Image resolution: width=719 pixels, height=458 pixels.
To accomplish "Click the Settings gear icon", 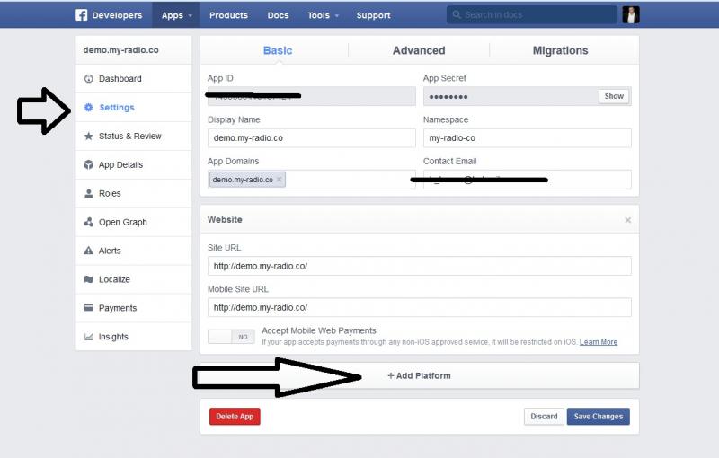I will coord(89,108).
